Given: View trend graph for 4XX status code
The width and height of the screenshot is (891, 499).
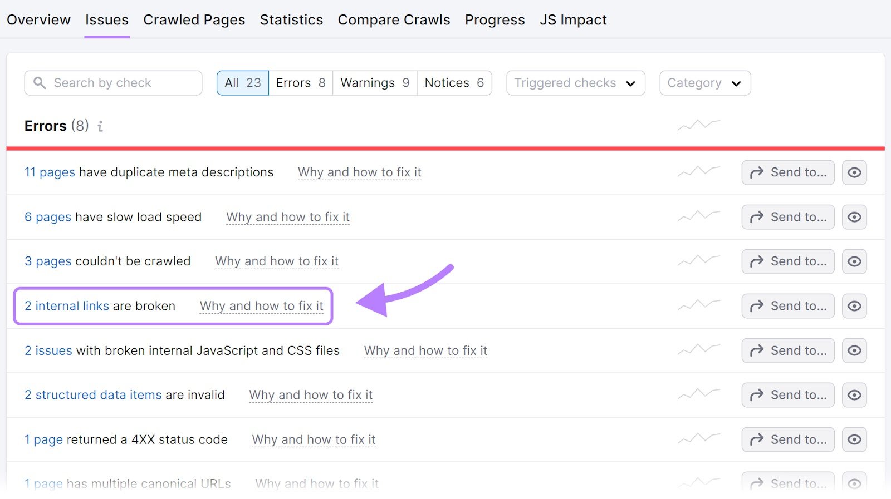Looking at the screenshot, I should [x=699, y=439].
